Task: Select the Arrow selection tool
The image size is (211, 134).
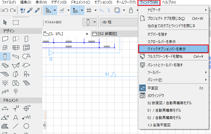Action: coord(5,22)
